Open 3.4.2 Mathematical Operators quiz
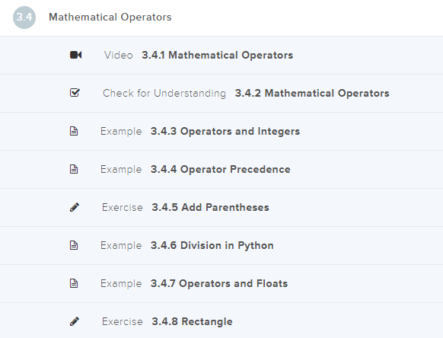Image resolution: width=443 pixels, height=338 pixels. tap(312, 93)
